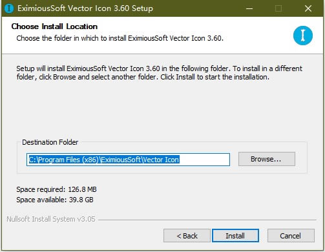The height and width of the screenshot is (252, 325).
Task: Click the Choose Install Location heading
Action: (x=54, y=26)
